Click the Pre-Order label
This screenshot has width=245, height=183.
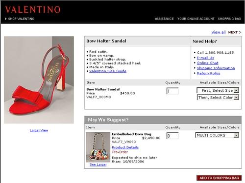[120, 152]
